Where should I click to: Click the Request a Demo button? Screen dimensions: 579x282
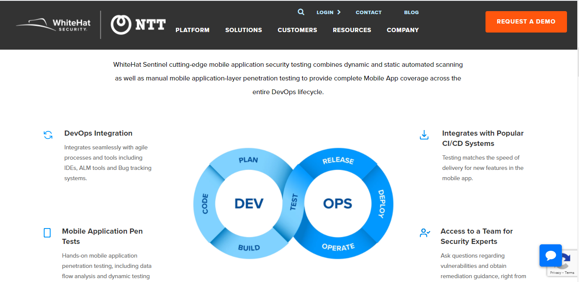[526, 22]
